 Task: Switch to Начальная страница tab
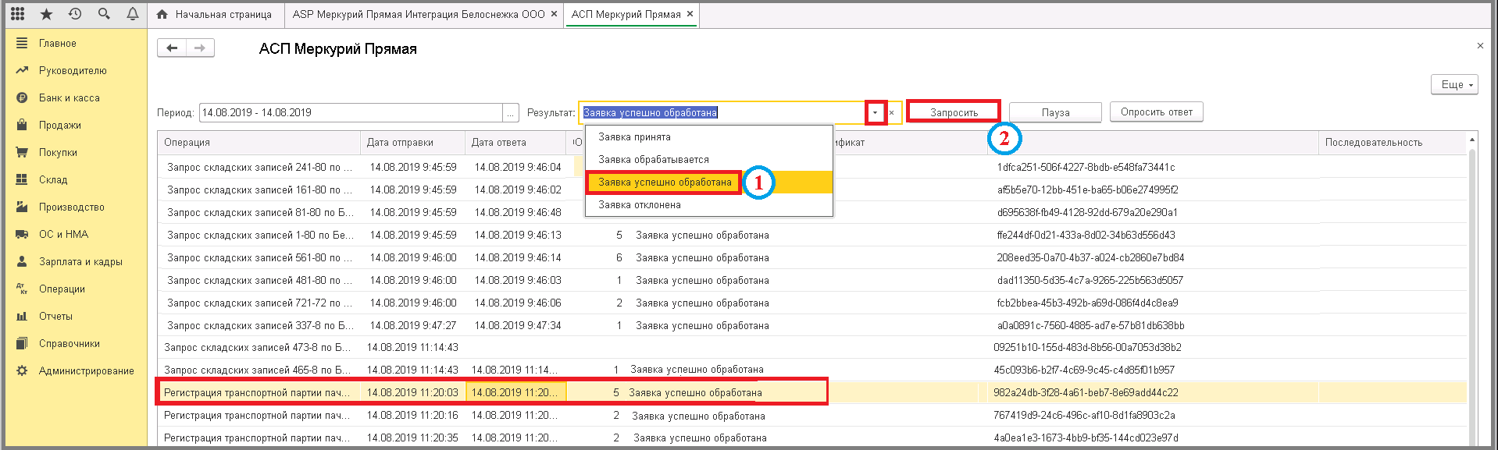[214, 14]
